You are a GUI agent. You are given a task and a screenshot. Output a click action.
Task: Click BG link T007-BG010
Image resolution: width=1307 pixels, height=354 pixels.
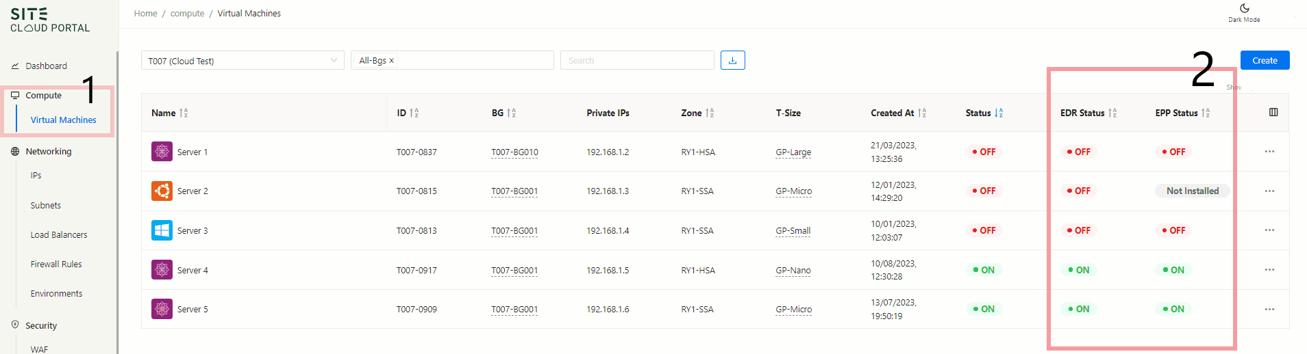(x=514, y=152)
